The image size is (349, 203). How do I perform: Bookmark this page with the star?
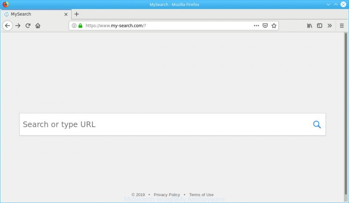[274, 25]
